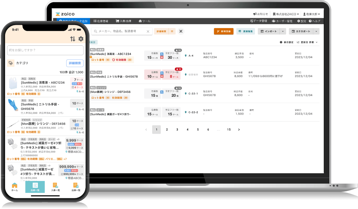Go to page 3 in the pagination

point(177,130)
